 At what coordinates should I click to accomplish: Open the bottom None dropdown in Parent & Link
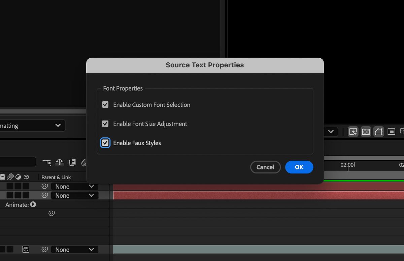coord(75,249)
